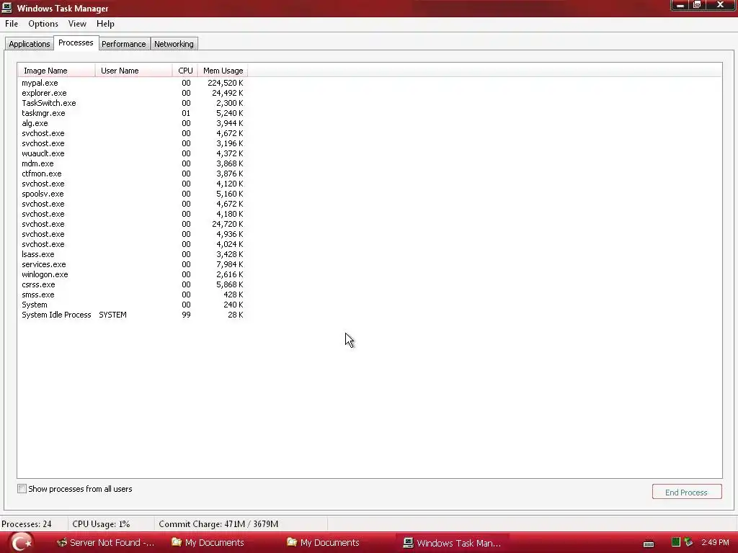This screenshot has width=738, height=553.
Task: Select the wuauclt.exe process
Action: click(133, 153)
